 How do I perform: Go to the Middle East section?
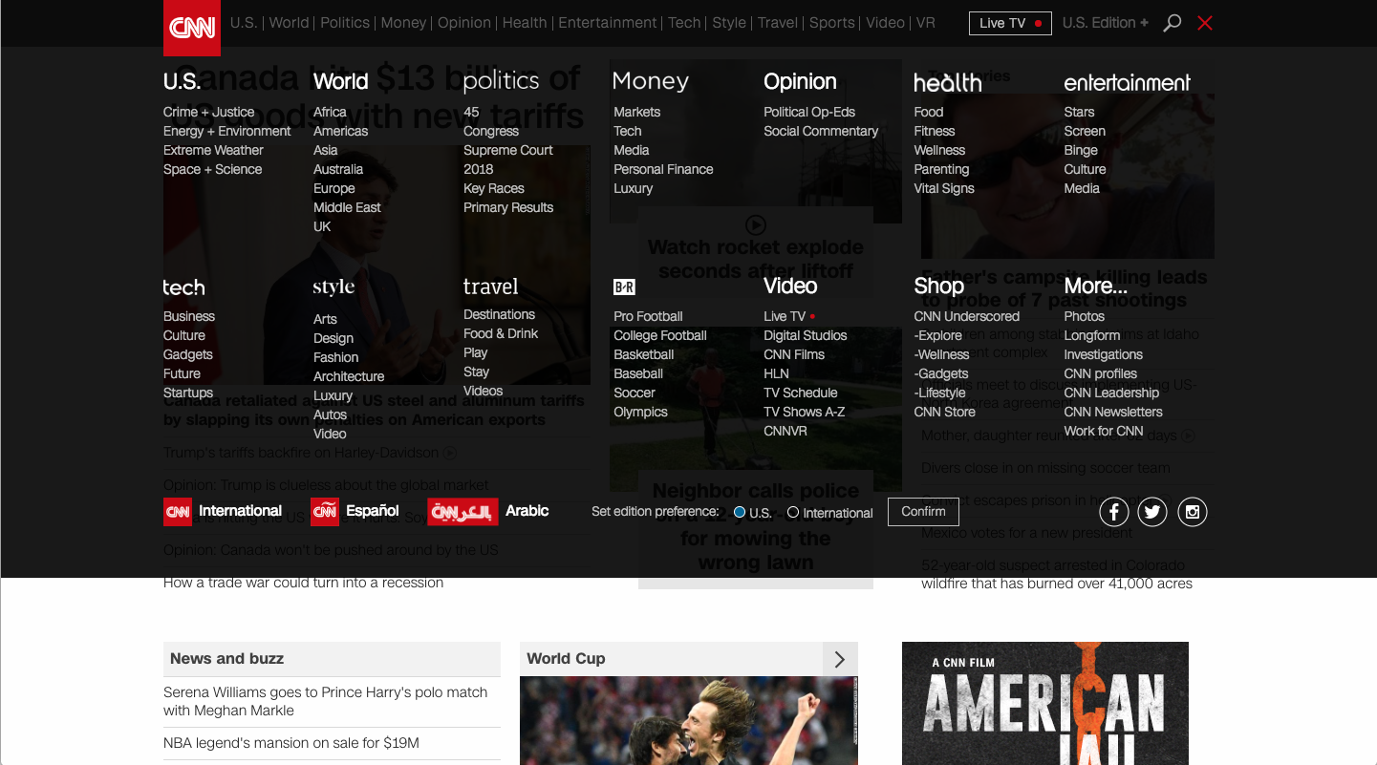pos(347,207)
